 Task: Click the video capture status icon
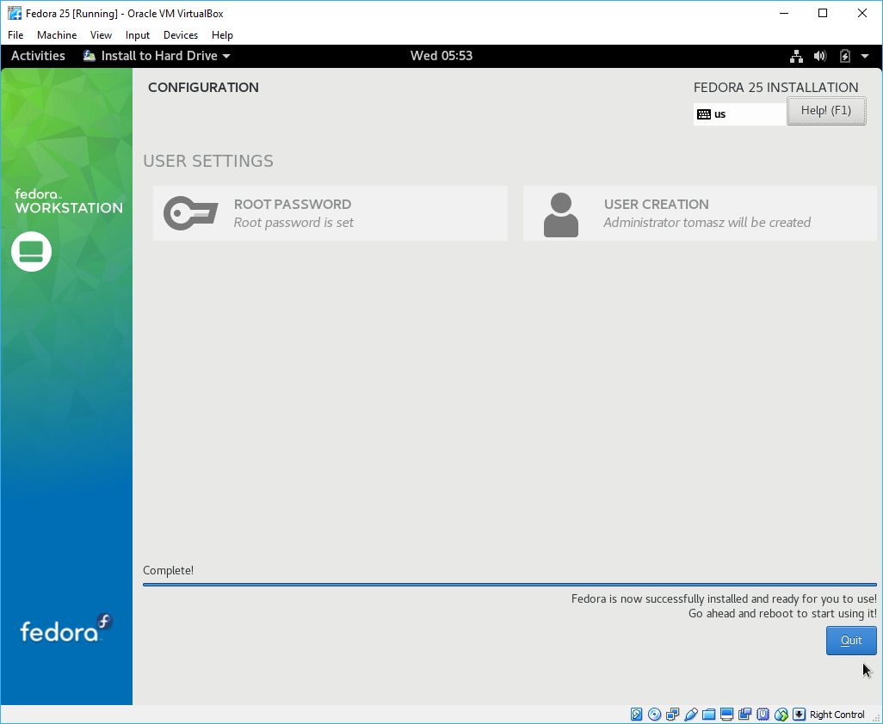click(744, 715)
